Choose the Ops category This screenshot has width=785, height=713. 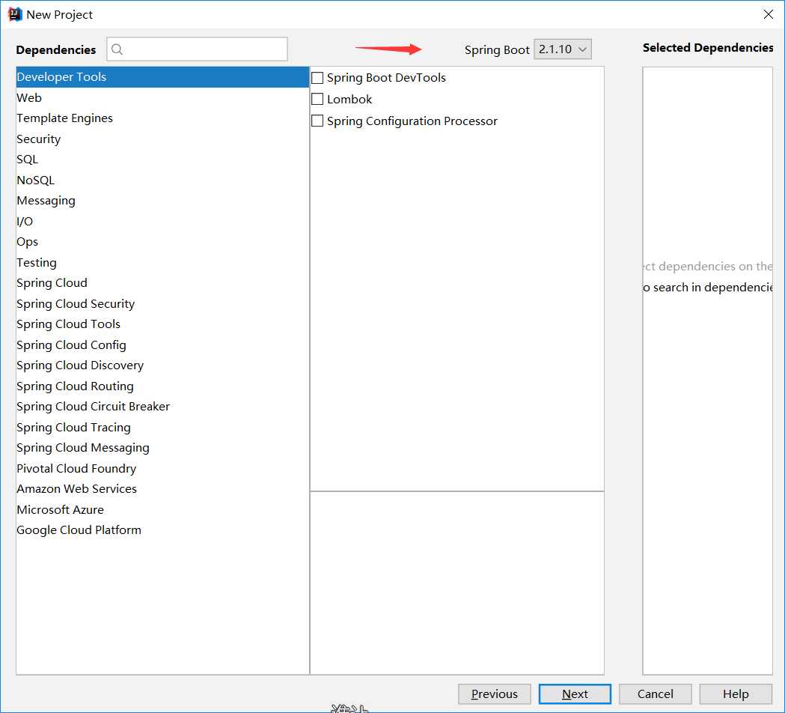tap(162, 241)
